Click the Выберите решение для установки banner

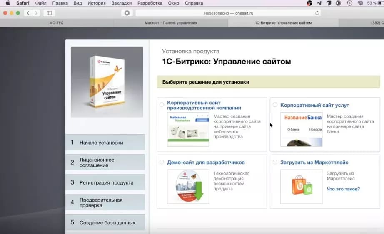click(x=268, y=82)
